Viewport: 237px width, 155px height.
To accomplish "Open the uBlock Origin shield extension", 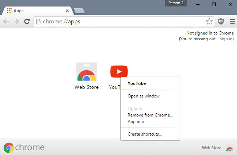I will pos(221,21).
